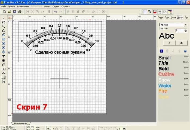Select the drill hole crosshair tool

click(4, 61)
